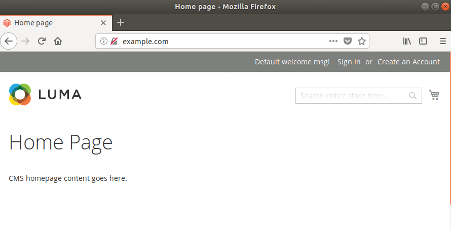Image resolution: width=451 pixels, height=230 pixels.
Task: Reload the current page
Action: pos(42,41)
